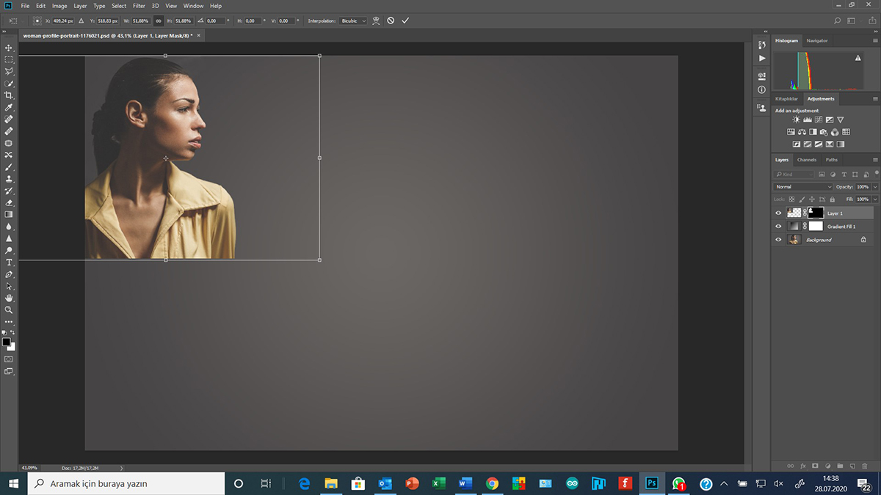Commit the transform with the checkmark
Viewport: 881px width, 495px height.
coord(405,21)
